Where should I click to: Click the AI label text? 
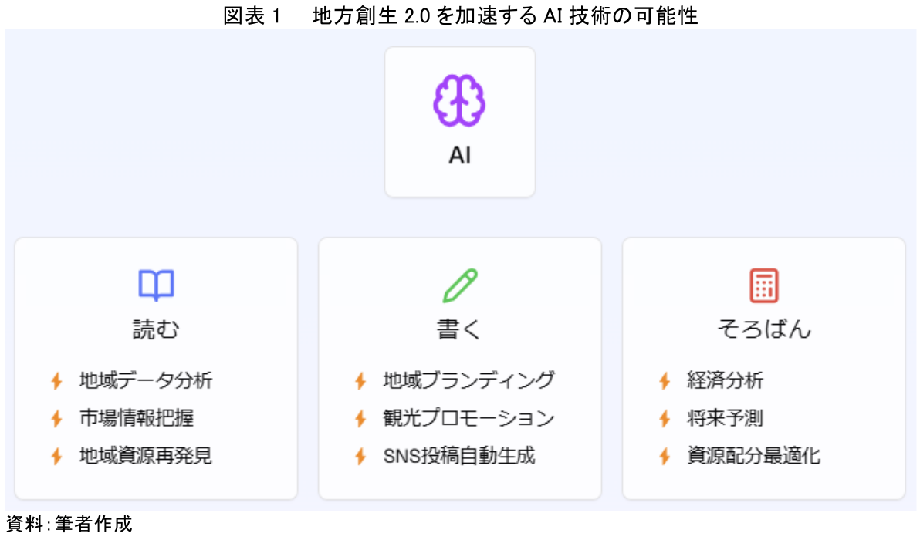coord(460,155)
